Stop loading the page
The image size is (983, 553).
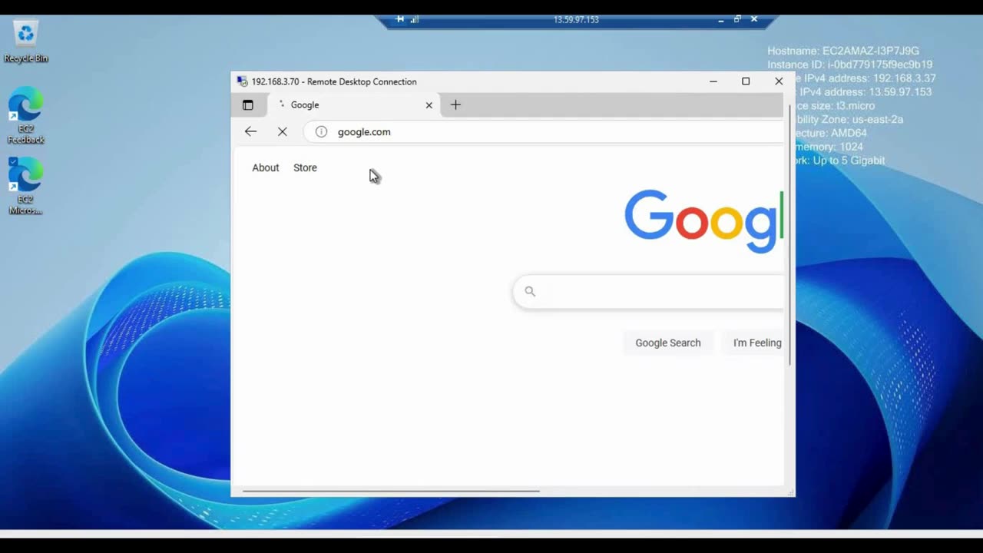283,132
